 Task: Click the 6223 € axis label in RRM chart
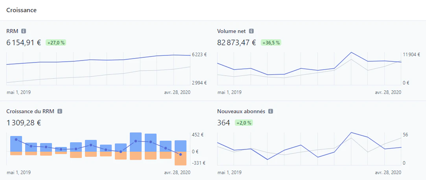[199, 55]
